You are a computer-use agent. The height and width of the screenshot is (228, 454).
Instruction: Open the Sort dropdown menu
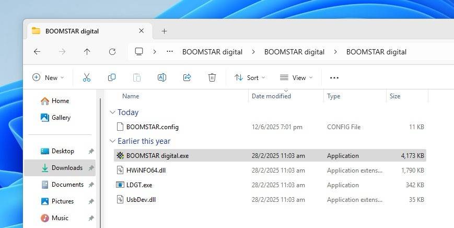(250, 77)
